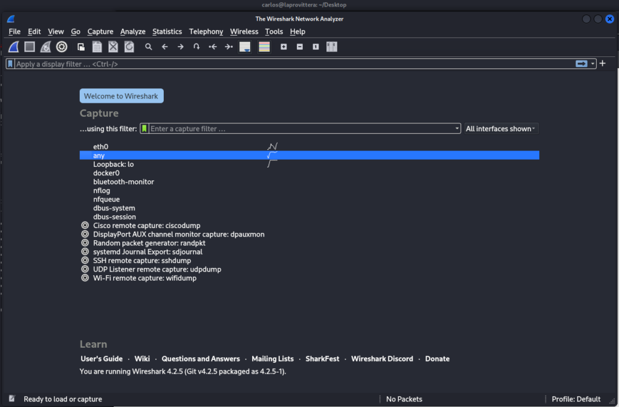The height and width of the screenshot is (407, 619).
Task: Click the display filter bookmark icon
Action: 11,63
